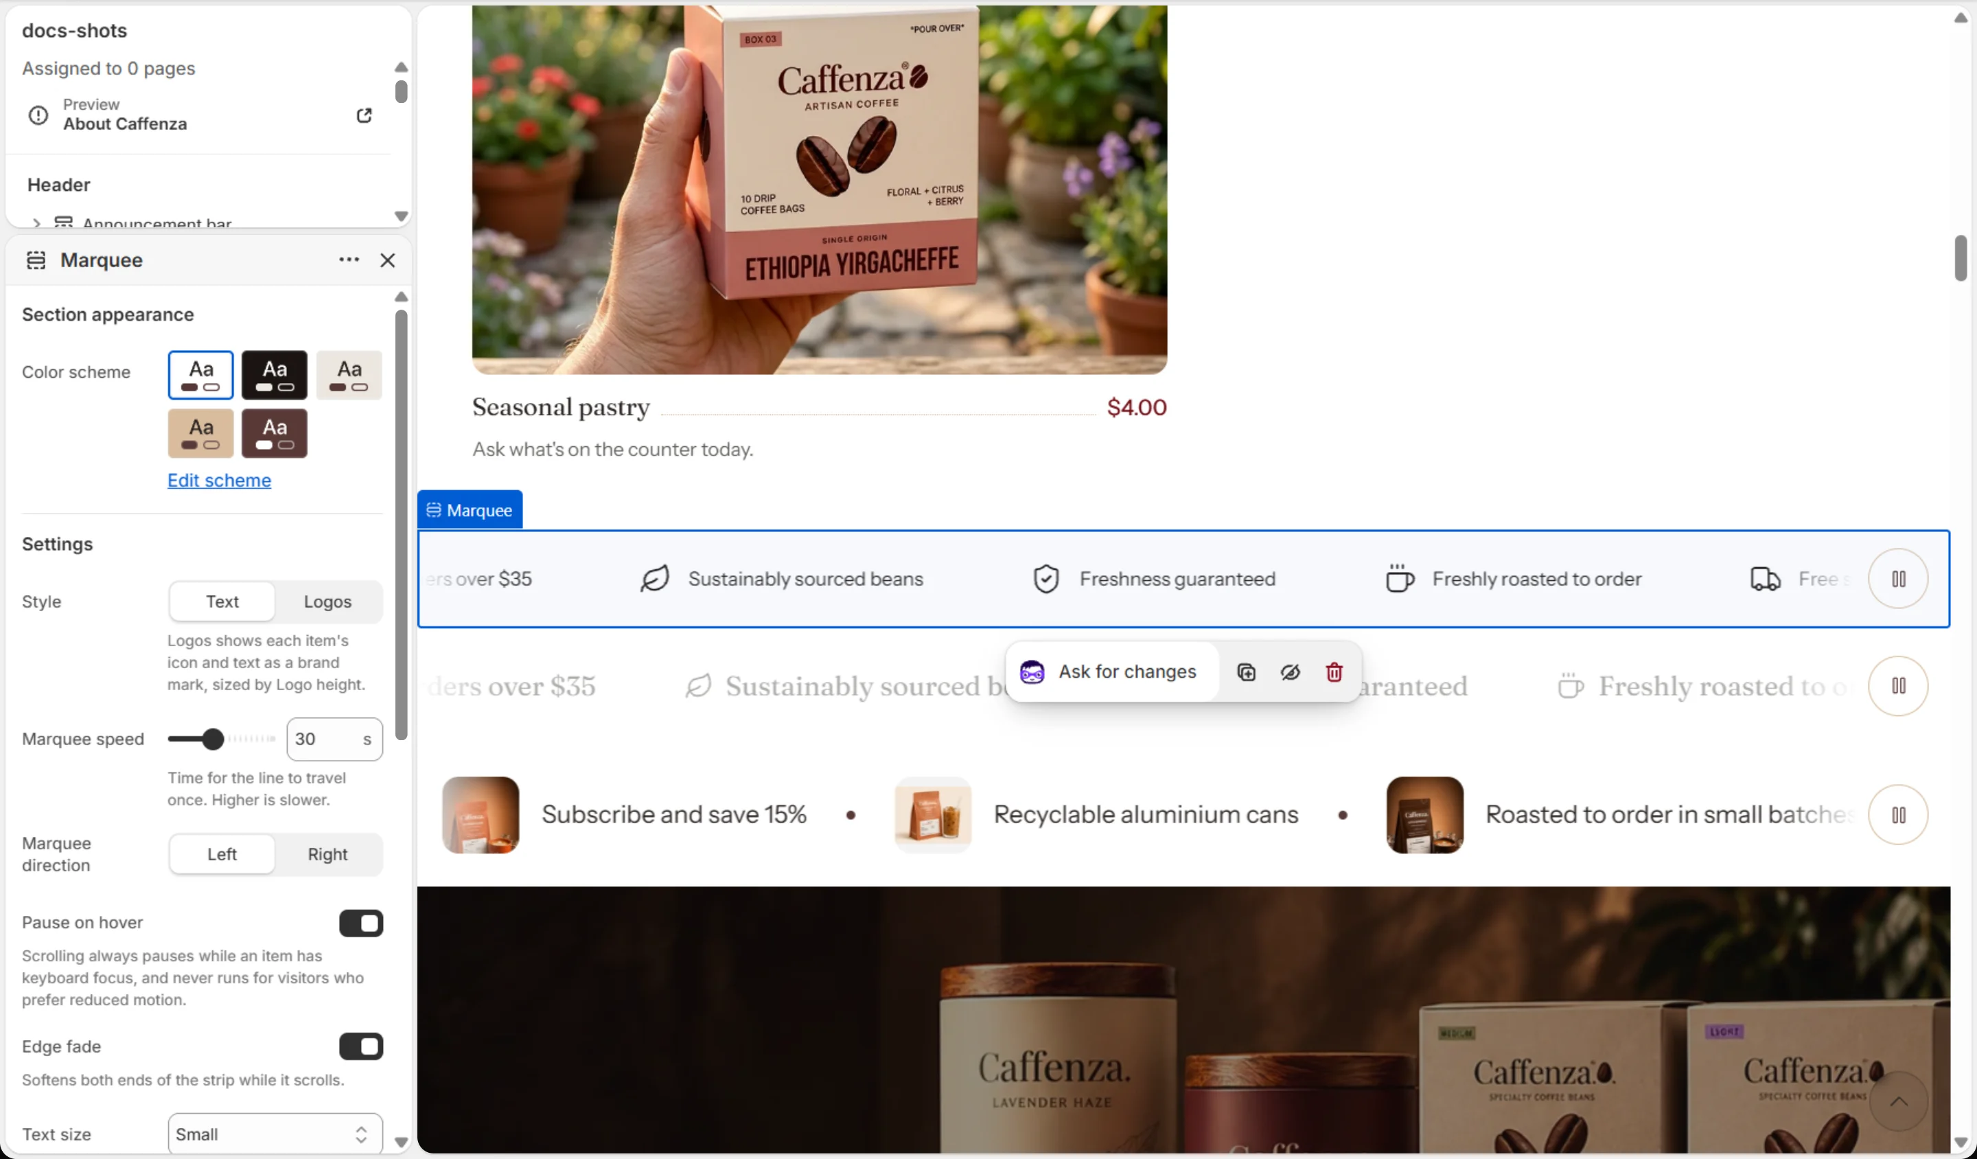Click the Subscribe and save 15% product thumbnail

tap(480, 814)
